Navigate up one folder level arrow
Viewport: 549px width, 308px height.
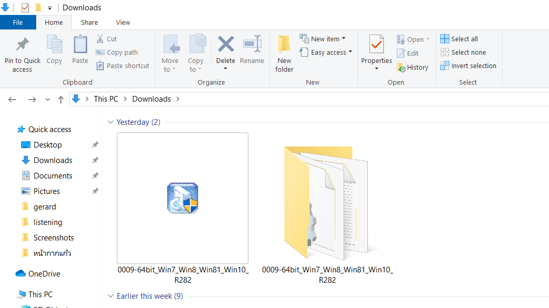click(x=61, y=100)
